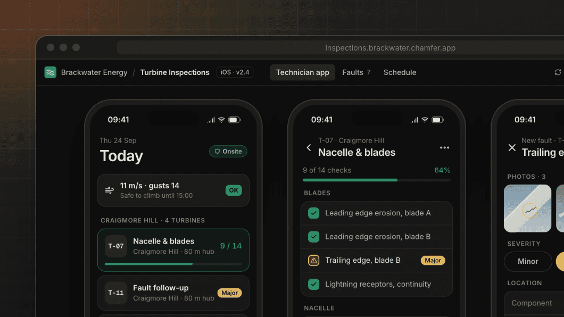This screenshot has height=317, width=564.
Task: Click the OK badge in the wind card
Action: click(x=234, y=190)
